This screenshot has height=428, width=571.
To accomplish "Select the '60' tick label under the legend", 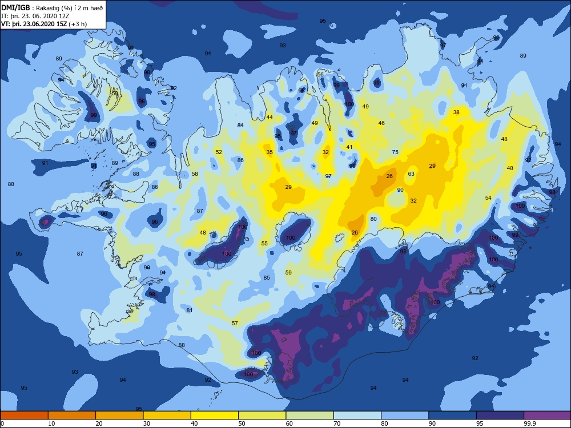I will click(289, 423).
